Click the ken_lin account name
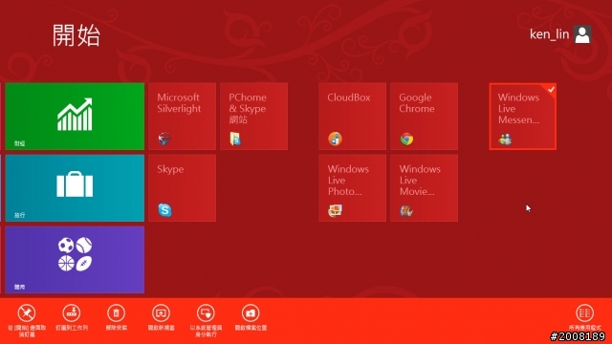 pyautogui.click(x=549, y=34)
